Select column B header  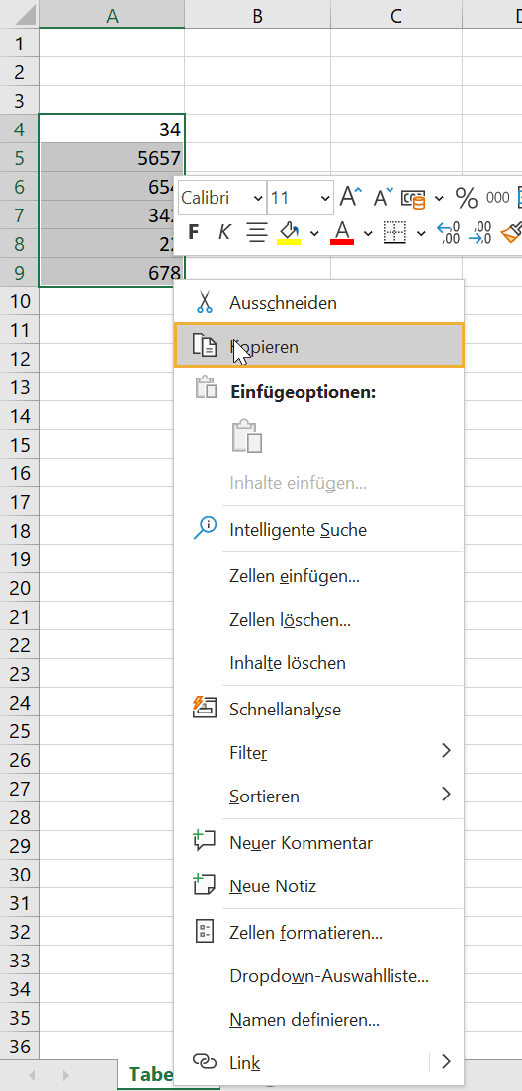tap(257, 15)
